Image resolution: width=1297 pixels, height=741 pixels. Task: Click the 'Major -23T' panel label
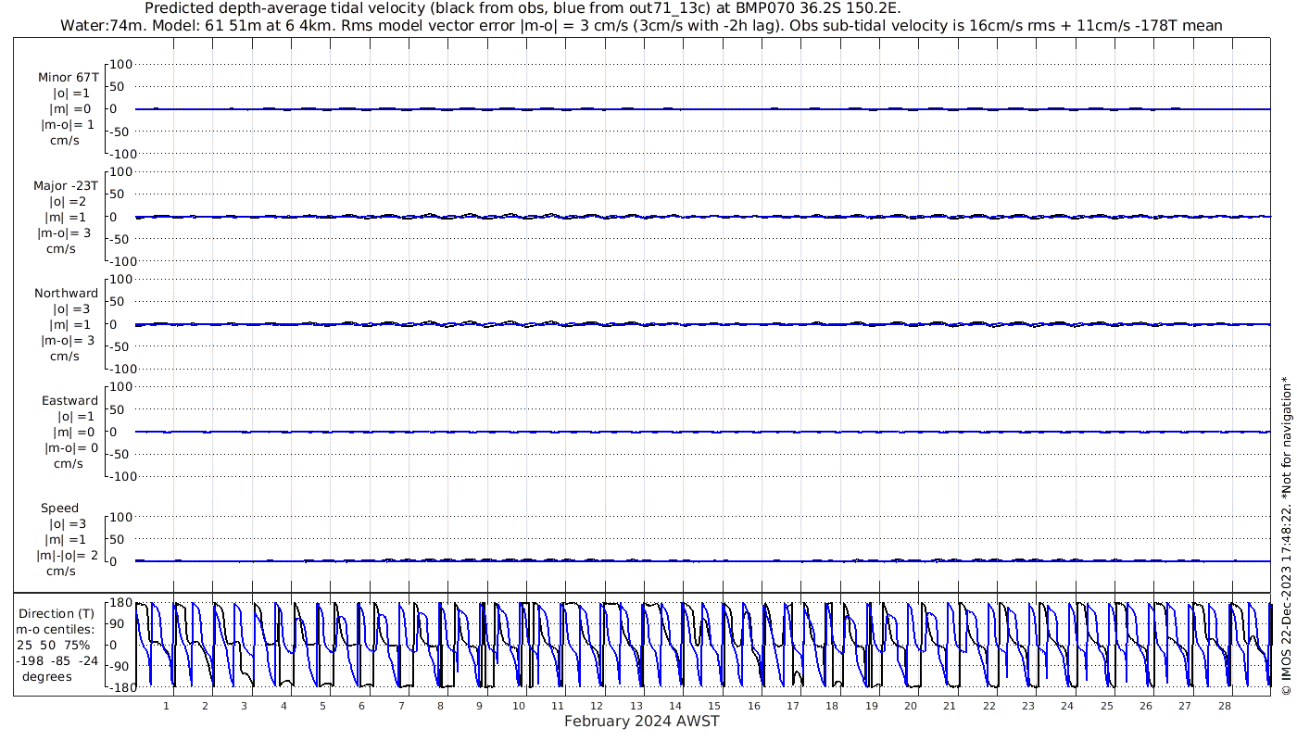[67, 185]
